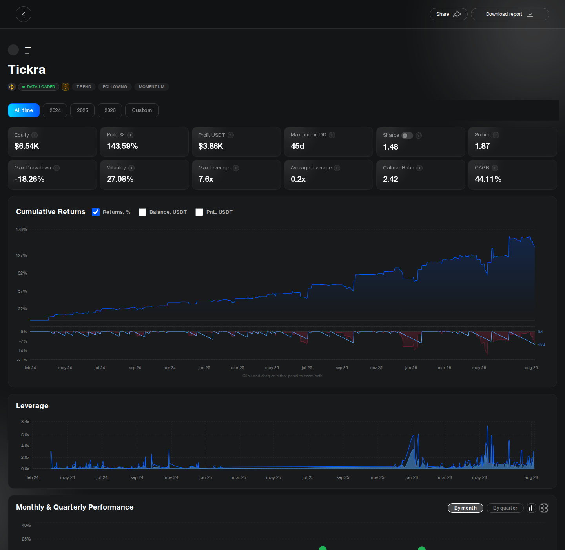Screen dimensions: 565x550
Task: Switch to grid view icon
Action: coord(544,508)
